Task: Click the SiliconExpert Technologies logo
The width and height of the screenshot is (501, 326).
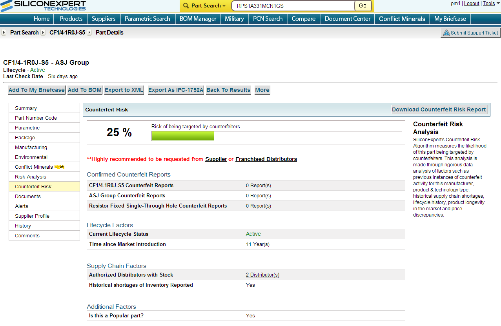Action: click(43, 5)
